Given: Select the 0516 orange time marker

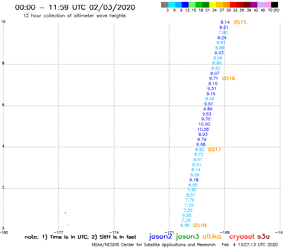Looking at the screenshot, I should (x=229, y=78).
